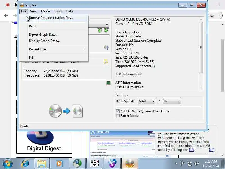The height and width of the screenshot is (169, 225).
Task: Expand the Recent Files submenu
Action: [53, 49]
